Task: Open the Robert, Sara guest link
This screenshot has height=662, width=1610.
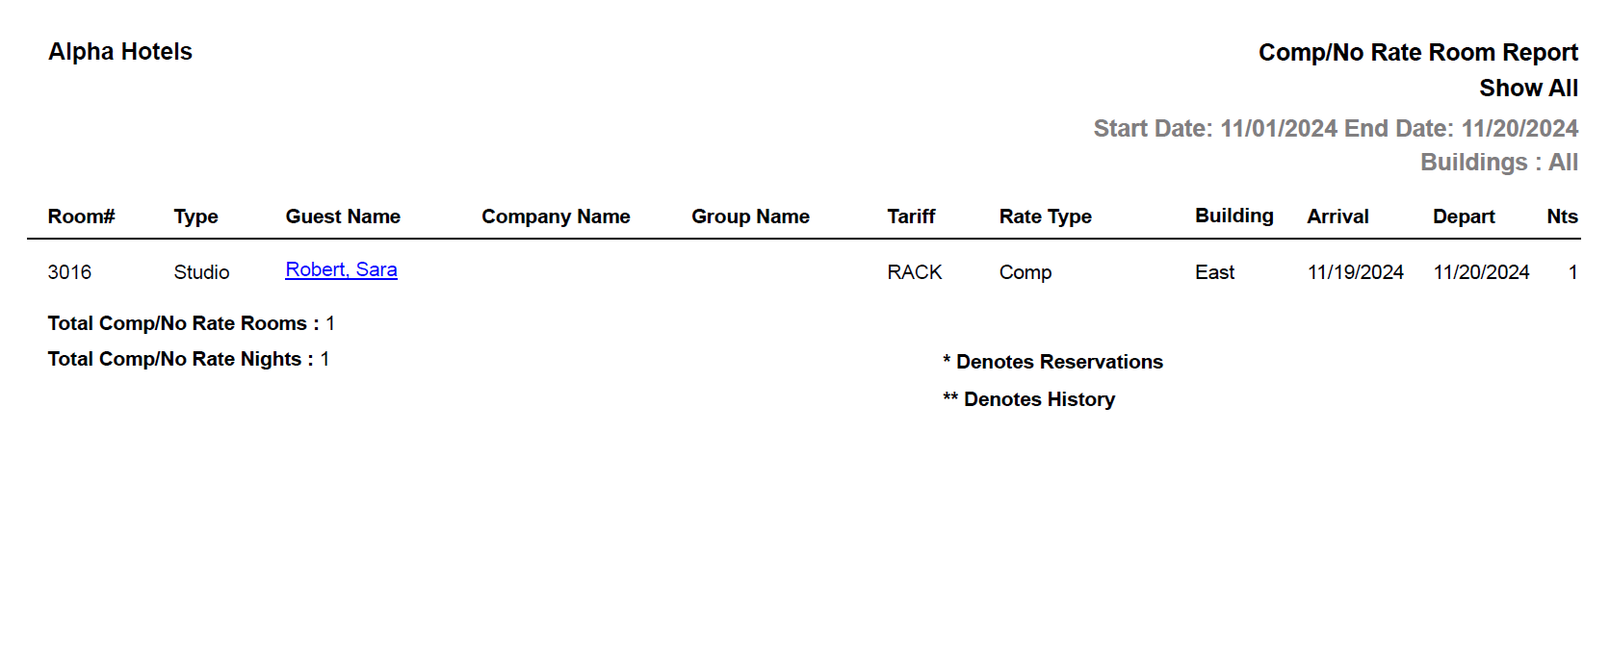Action: 341,270
